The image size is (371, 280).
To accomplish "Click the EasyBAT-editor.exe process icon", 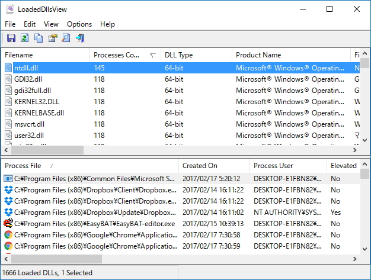I will 8,223.
